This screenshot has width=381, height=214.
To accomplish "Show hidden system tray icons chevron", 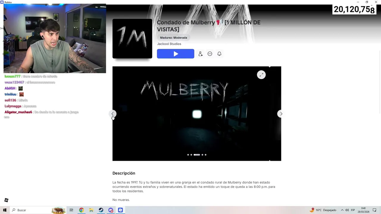I will click(x=342, y=210).
